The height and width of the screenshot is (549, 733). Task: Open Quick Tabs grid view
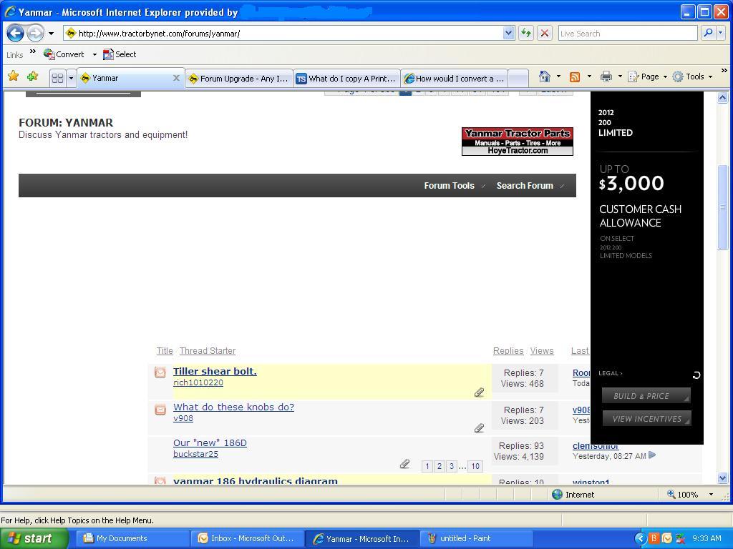57,78
